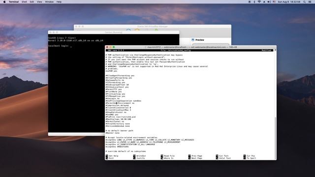Click the #PermitTunnel no line
This screenshot has height=177, width=315.
115,121
